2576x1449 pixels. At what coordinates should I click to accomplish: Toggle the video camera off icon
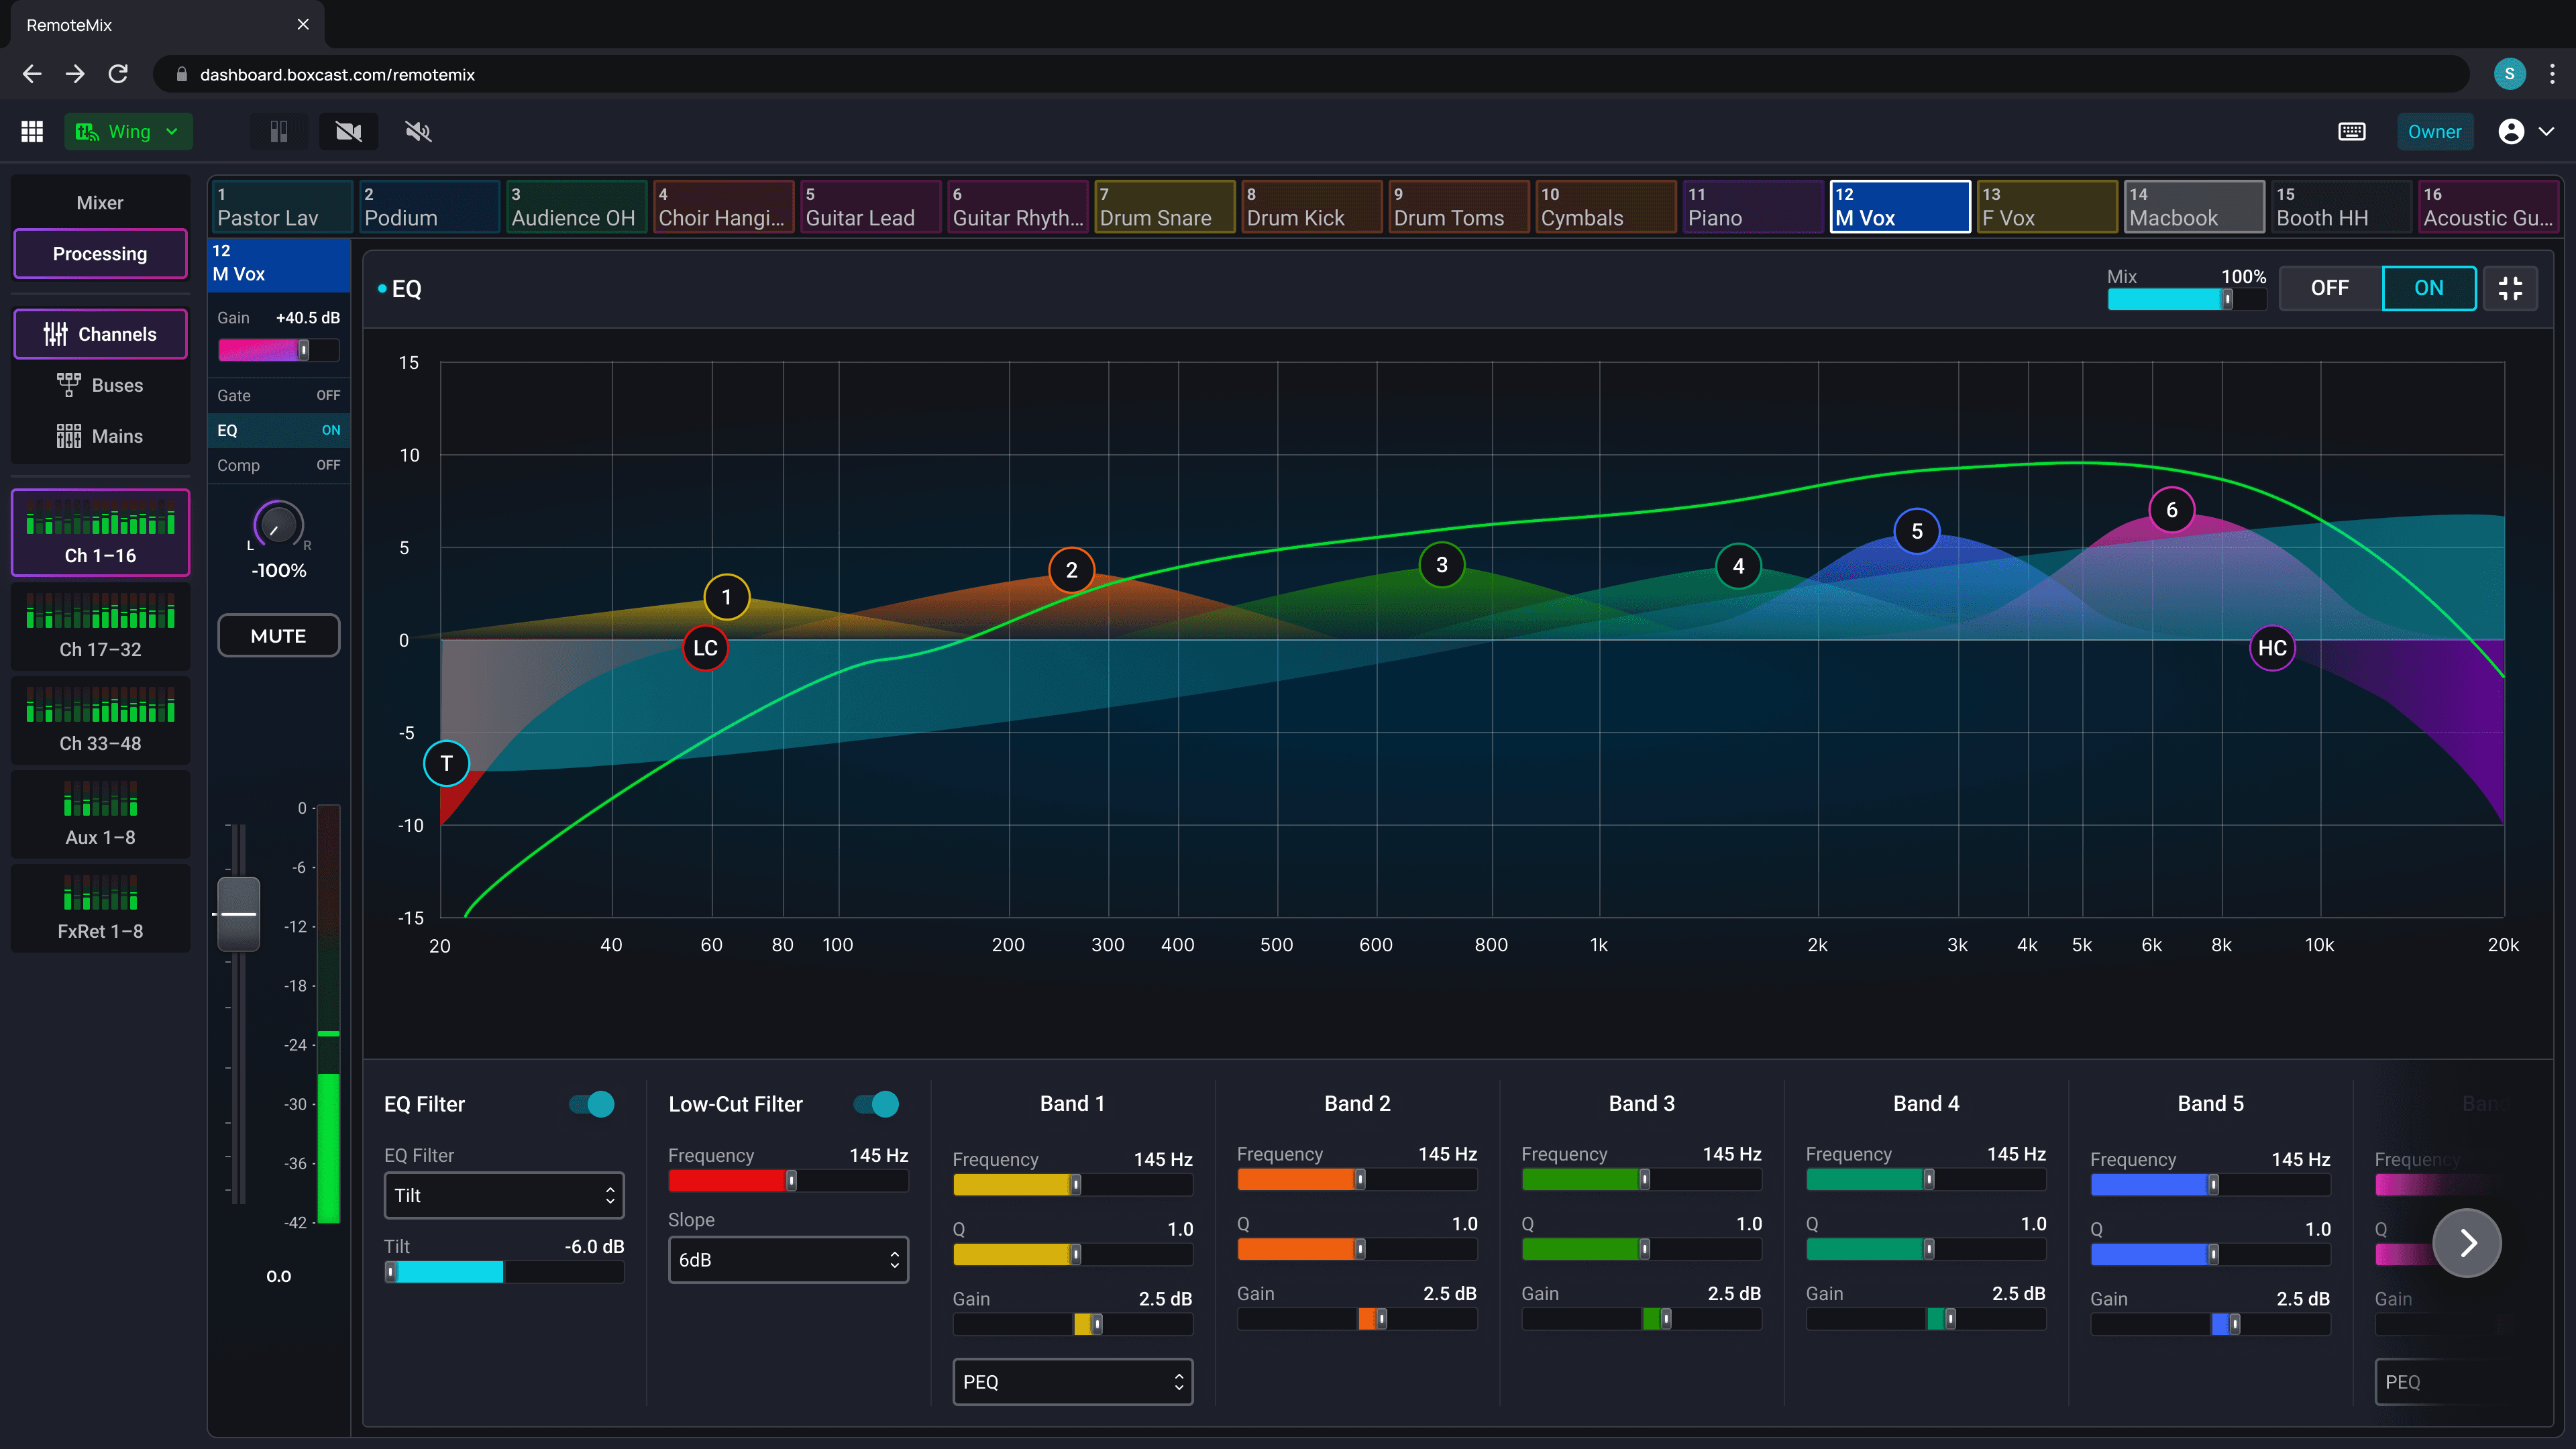(348, 131)
